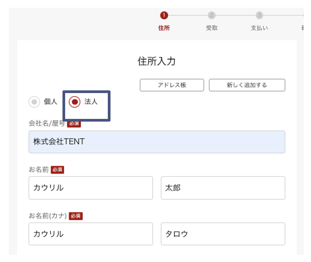Click the お名前 surname field with カウリル
This screenshot has height=262, width=311.
(91, 188)
